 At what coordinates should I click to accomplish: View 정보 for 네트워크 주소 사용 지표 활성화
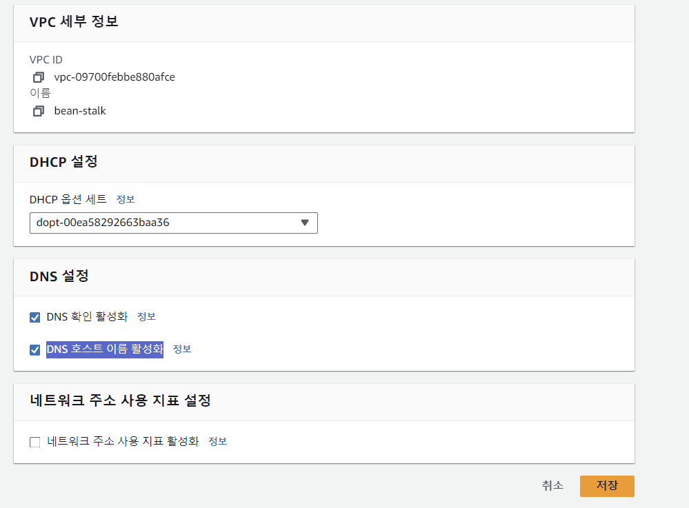(x=217, y=441)
